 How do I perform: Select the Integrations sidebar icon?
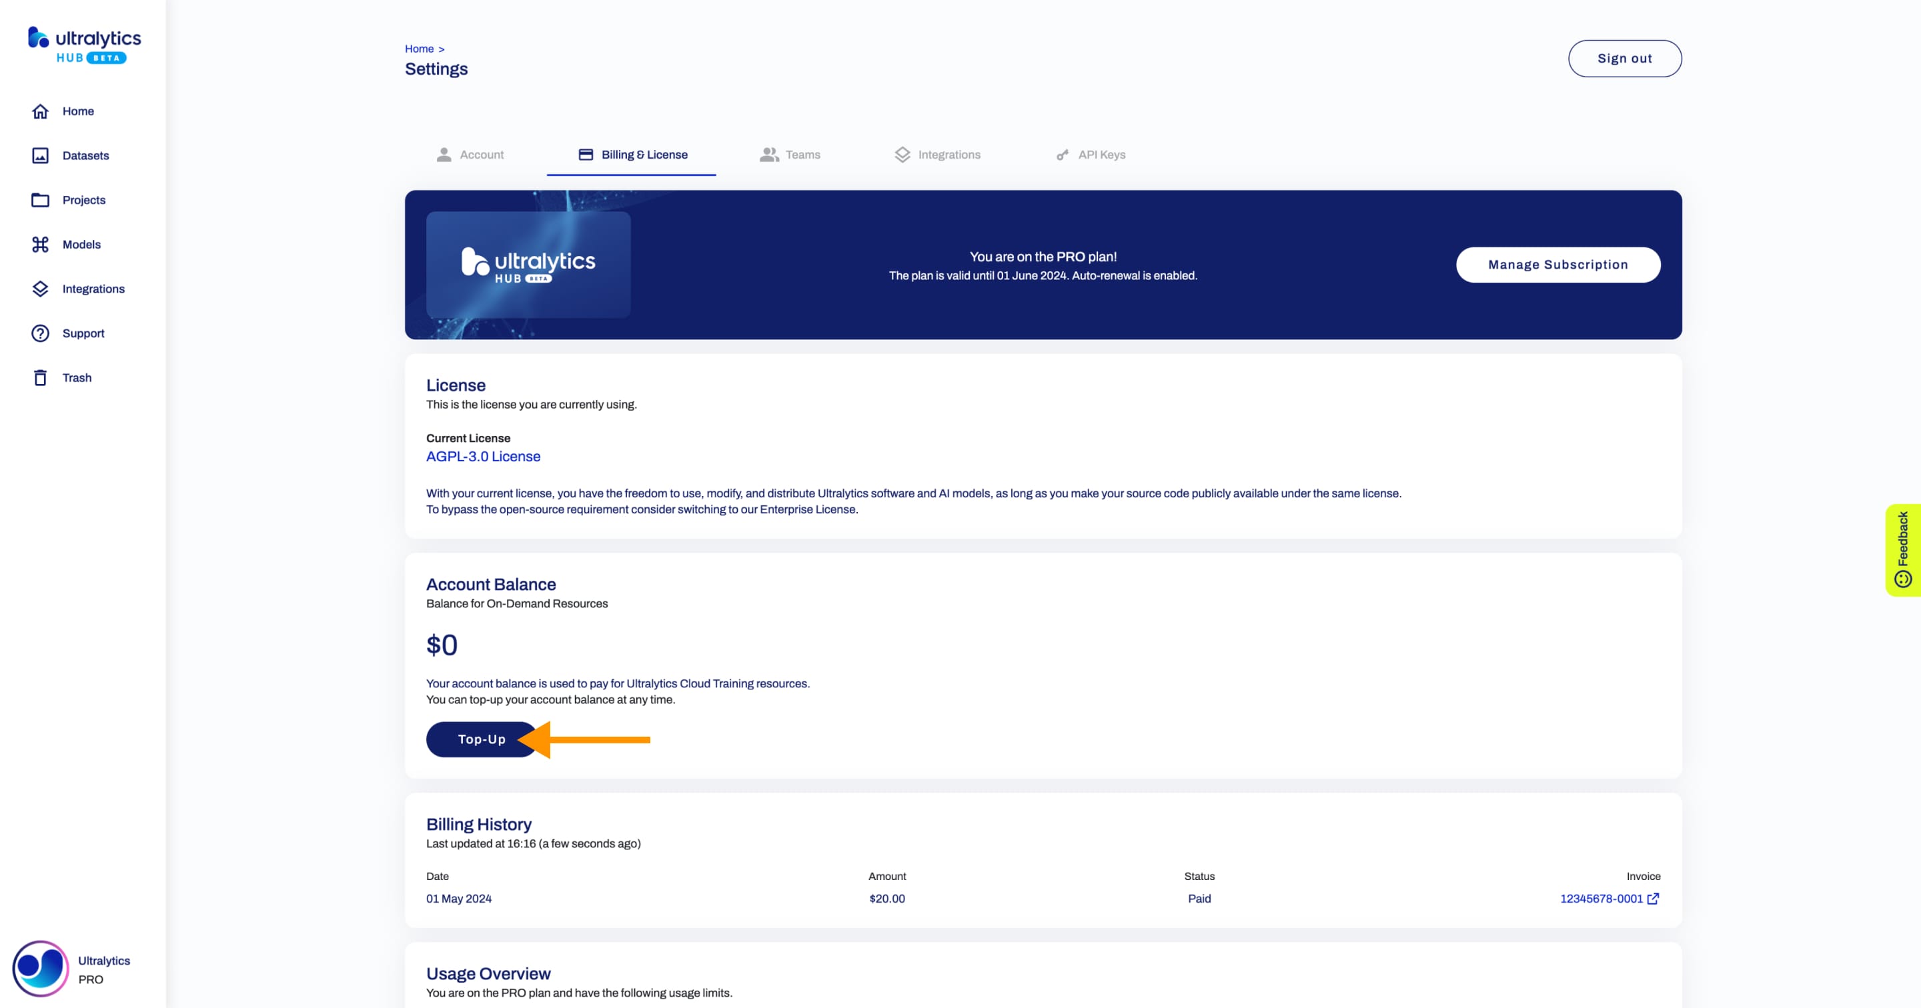pos(39,288)
